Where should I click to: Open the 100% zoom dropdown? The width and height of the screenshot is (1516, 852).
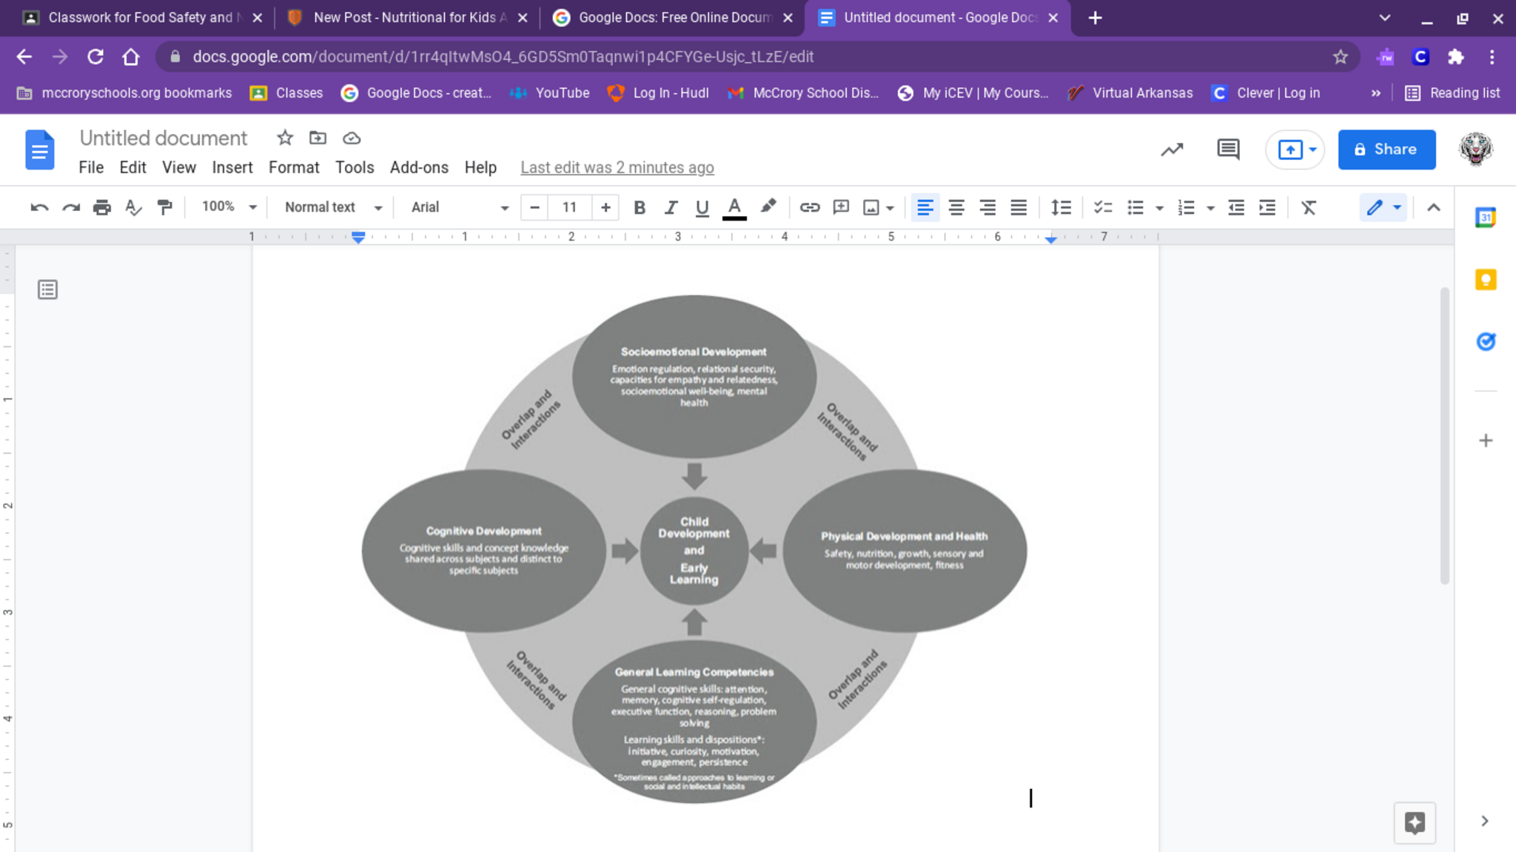click(x=229, y=207)
